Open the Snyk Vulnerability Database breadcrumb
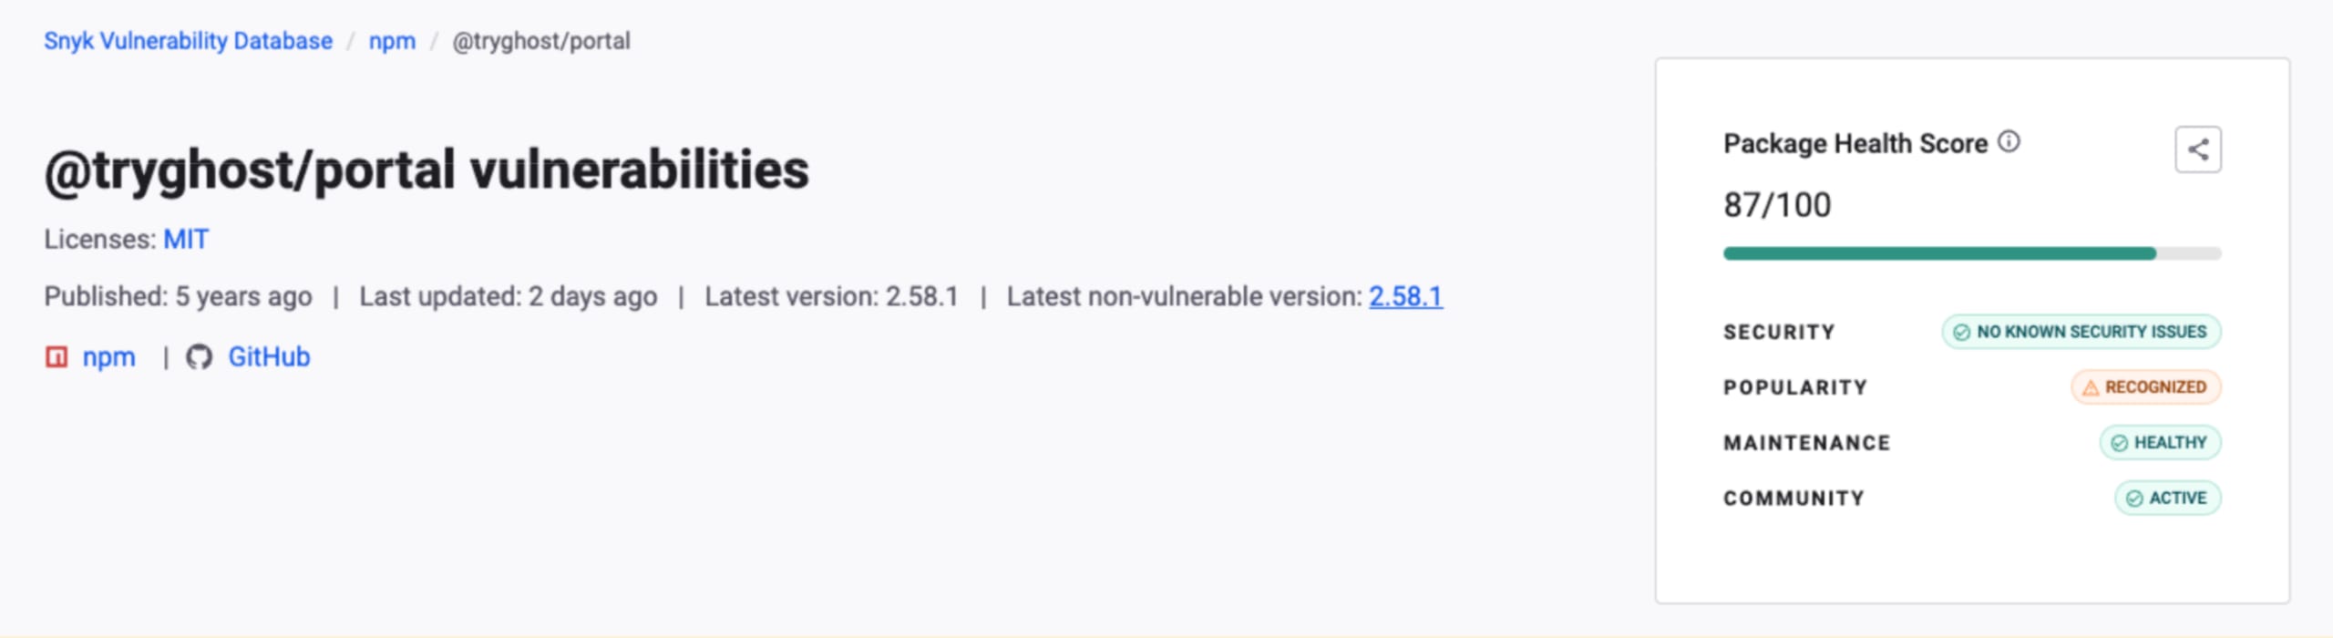 click(x=188, y=40)
